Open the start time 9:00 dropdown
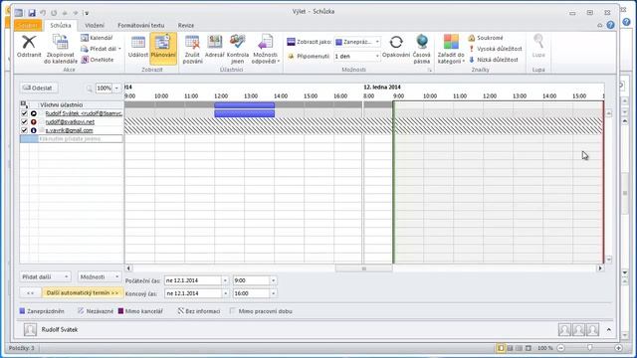Image resolution: width=637 pixels, height=358 pixels. click(x=273, y=280)
